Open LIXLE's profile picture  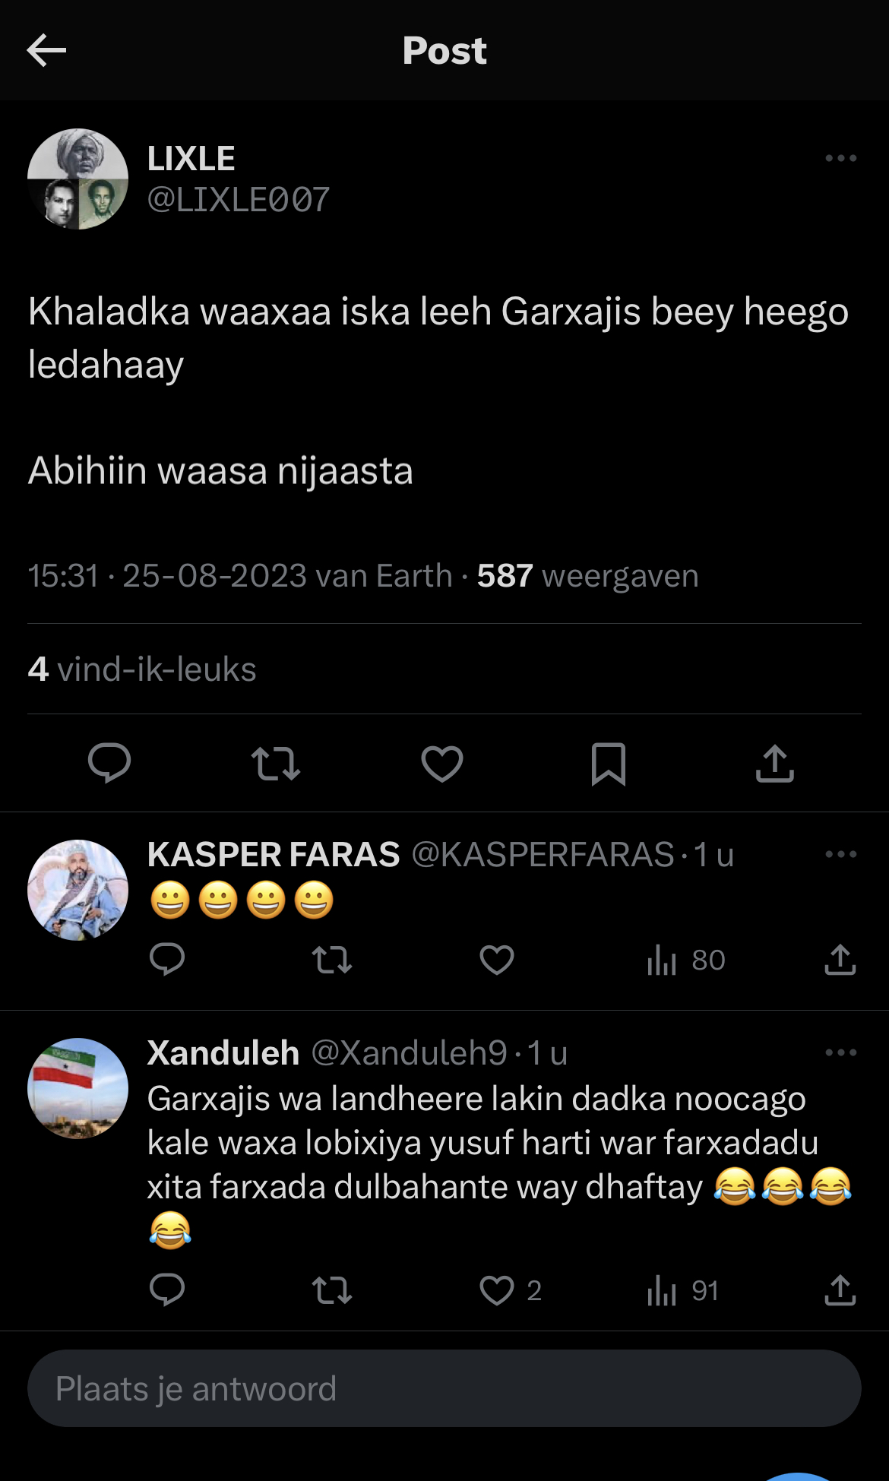point(78,179)
